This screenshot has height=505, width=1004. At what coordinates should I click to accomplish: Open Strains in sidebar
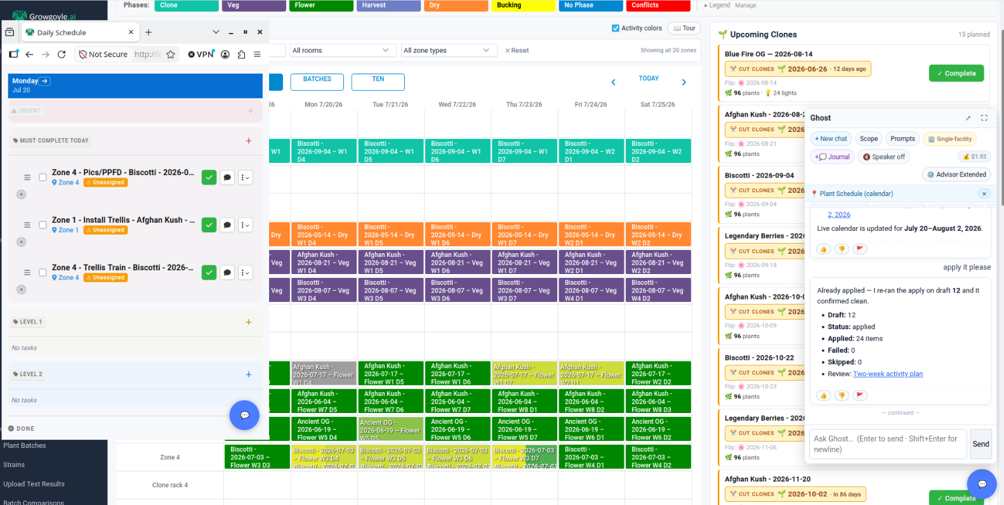[14, 465]
